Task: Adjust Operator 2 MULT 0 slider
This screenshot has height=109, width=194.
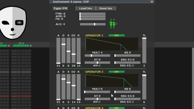Action: [x=97, y=92]
